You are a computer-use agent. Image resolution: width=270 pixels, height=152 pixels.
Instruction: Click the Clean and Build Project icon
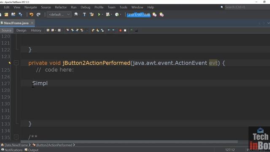[92, 15]
